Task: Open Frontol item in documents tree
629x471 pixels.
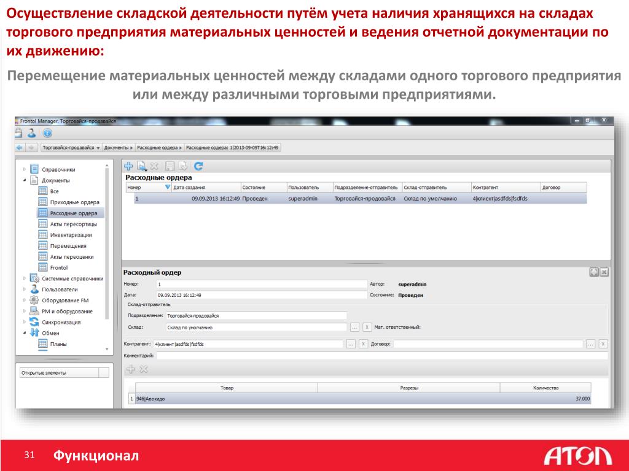Action: click(59, 267)
